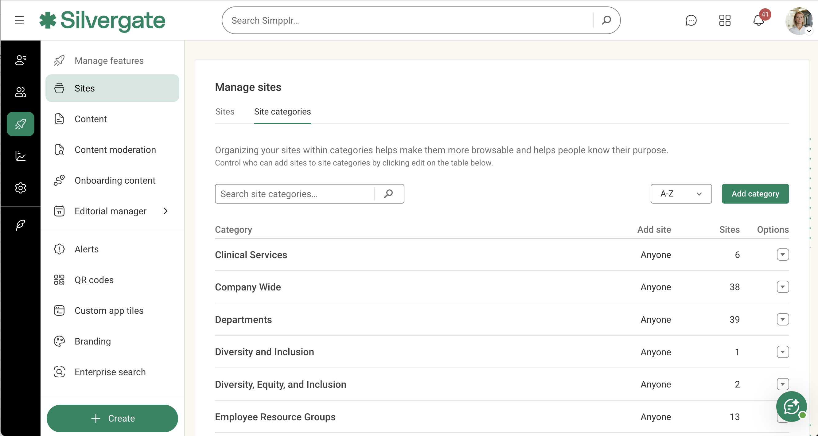Image resolution: width=818 pixels, height=436 pixels.
Task: Focus the Search site categories field
Action: click(x=295, y=194)
